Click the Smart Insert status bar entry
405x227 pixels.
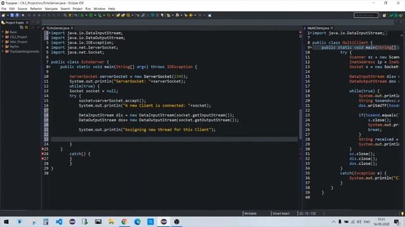281,213
